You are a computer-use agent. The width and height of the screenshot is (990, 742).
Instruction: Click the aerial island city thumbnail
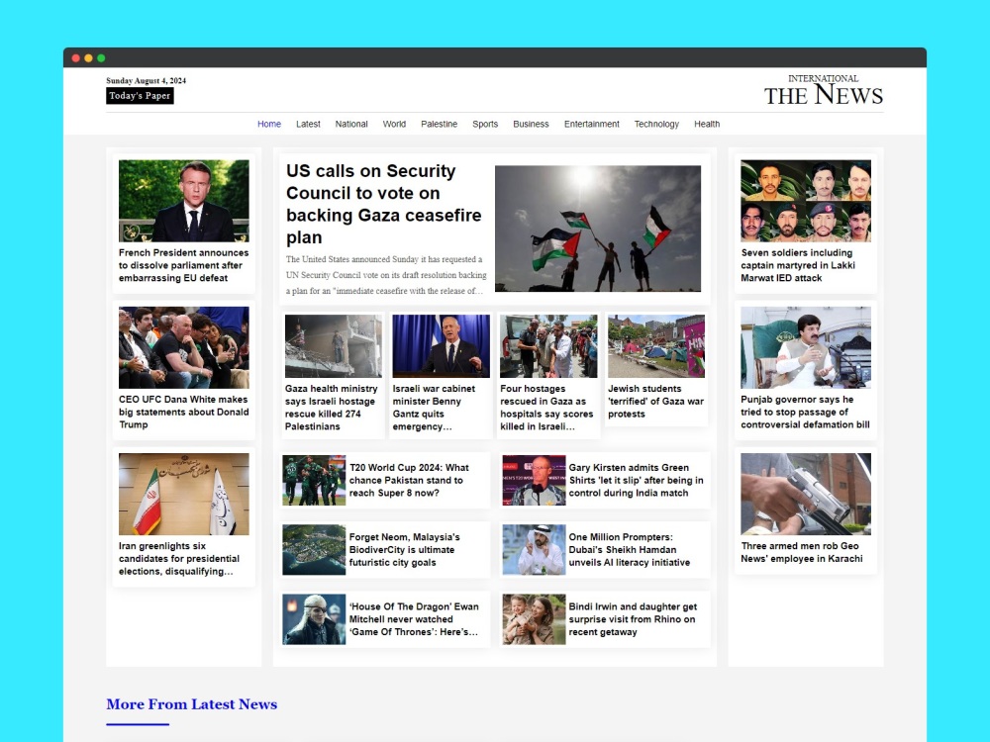[x=314, y=549]
